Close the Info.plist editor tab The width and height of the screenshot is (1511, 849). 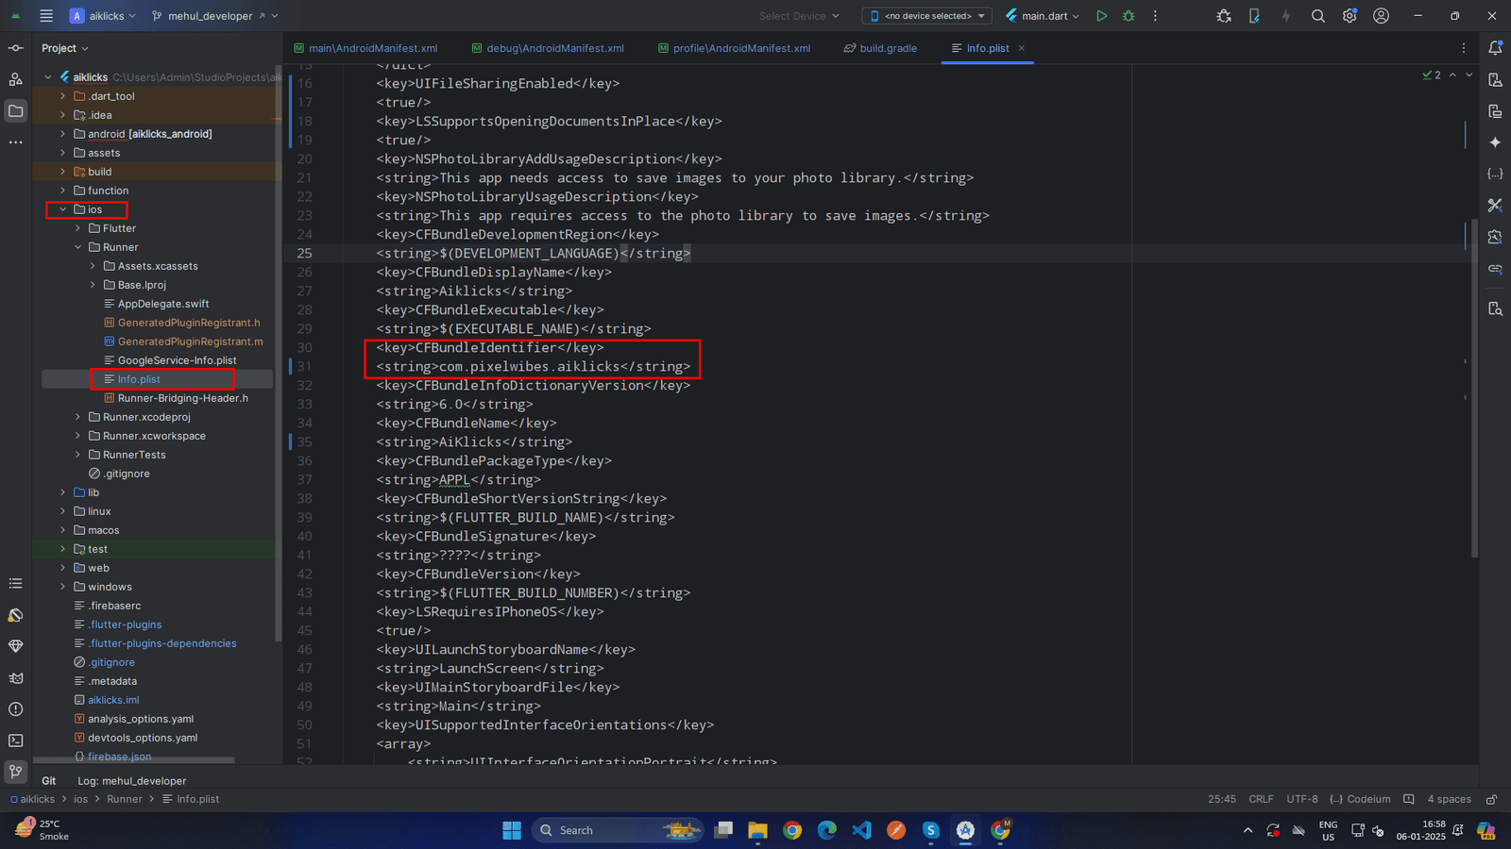(1021, 48)
